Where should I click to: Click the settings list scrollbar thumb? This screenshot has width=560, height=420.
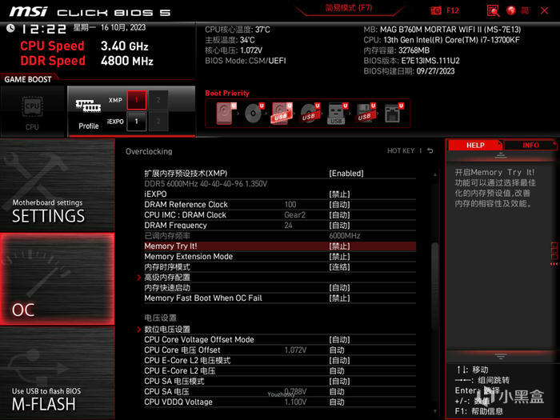[x=434, y=286]
